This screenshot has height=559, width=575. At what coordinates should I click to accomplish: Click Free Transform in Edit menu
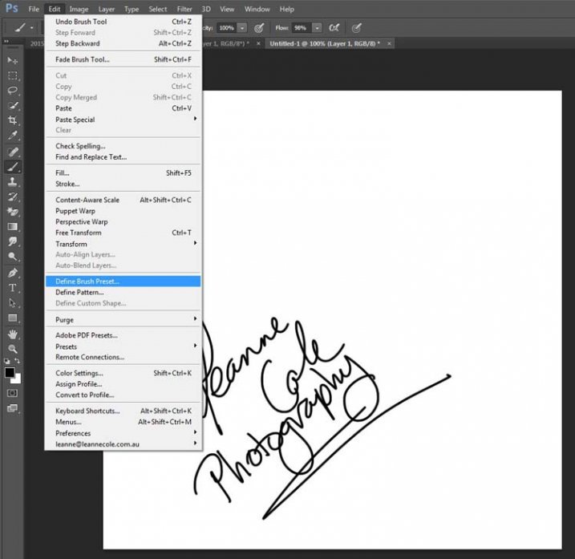click(79, 233)
